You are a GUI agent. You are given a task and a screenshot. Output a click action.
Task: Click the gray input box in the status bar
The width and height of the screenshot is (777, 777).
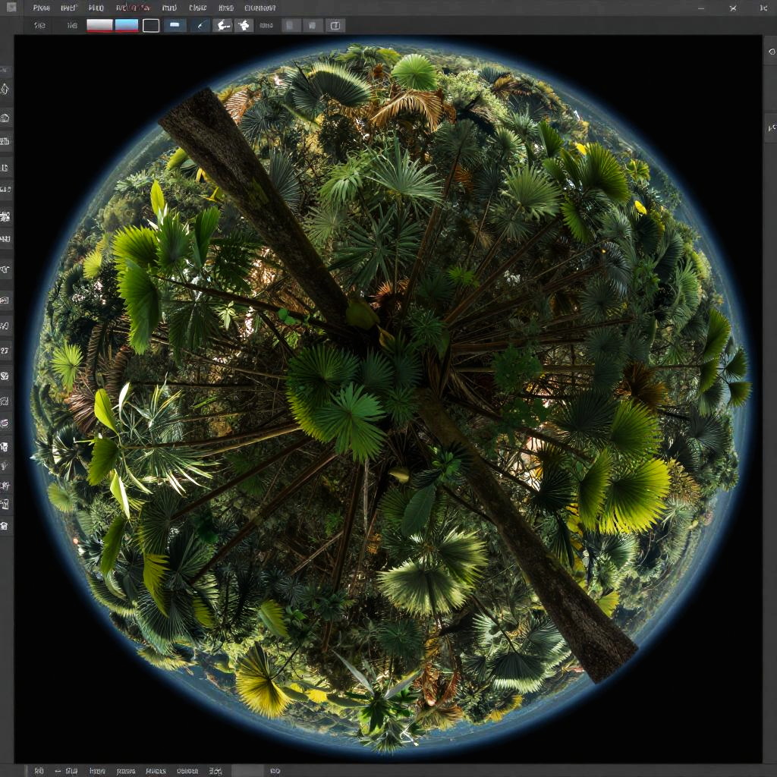(247, 771)
